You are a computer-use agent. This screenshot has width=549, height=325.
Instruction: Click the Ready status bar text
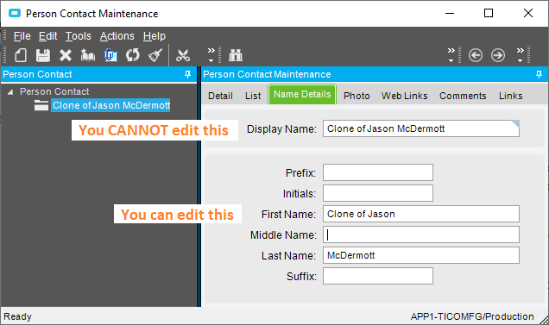coord(17,316)
